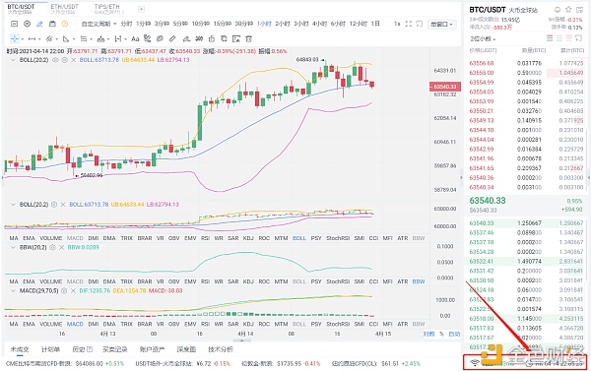Screen dimensions: 591x371
Task: Select 1日 daily timeframe
Action: 375,24
